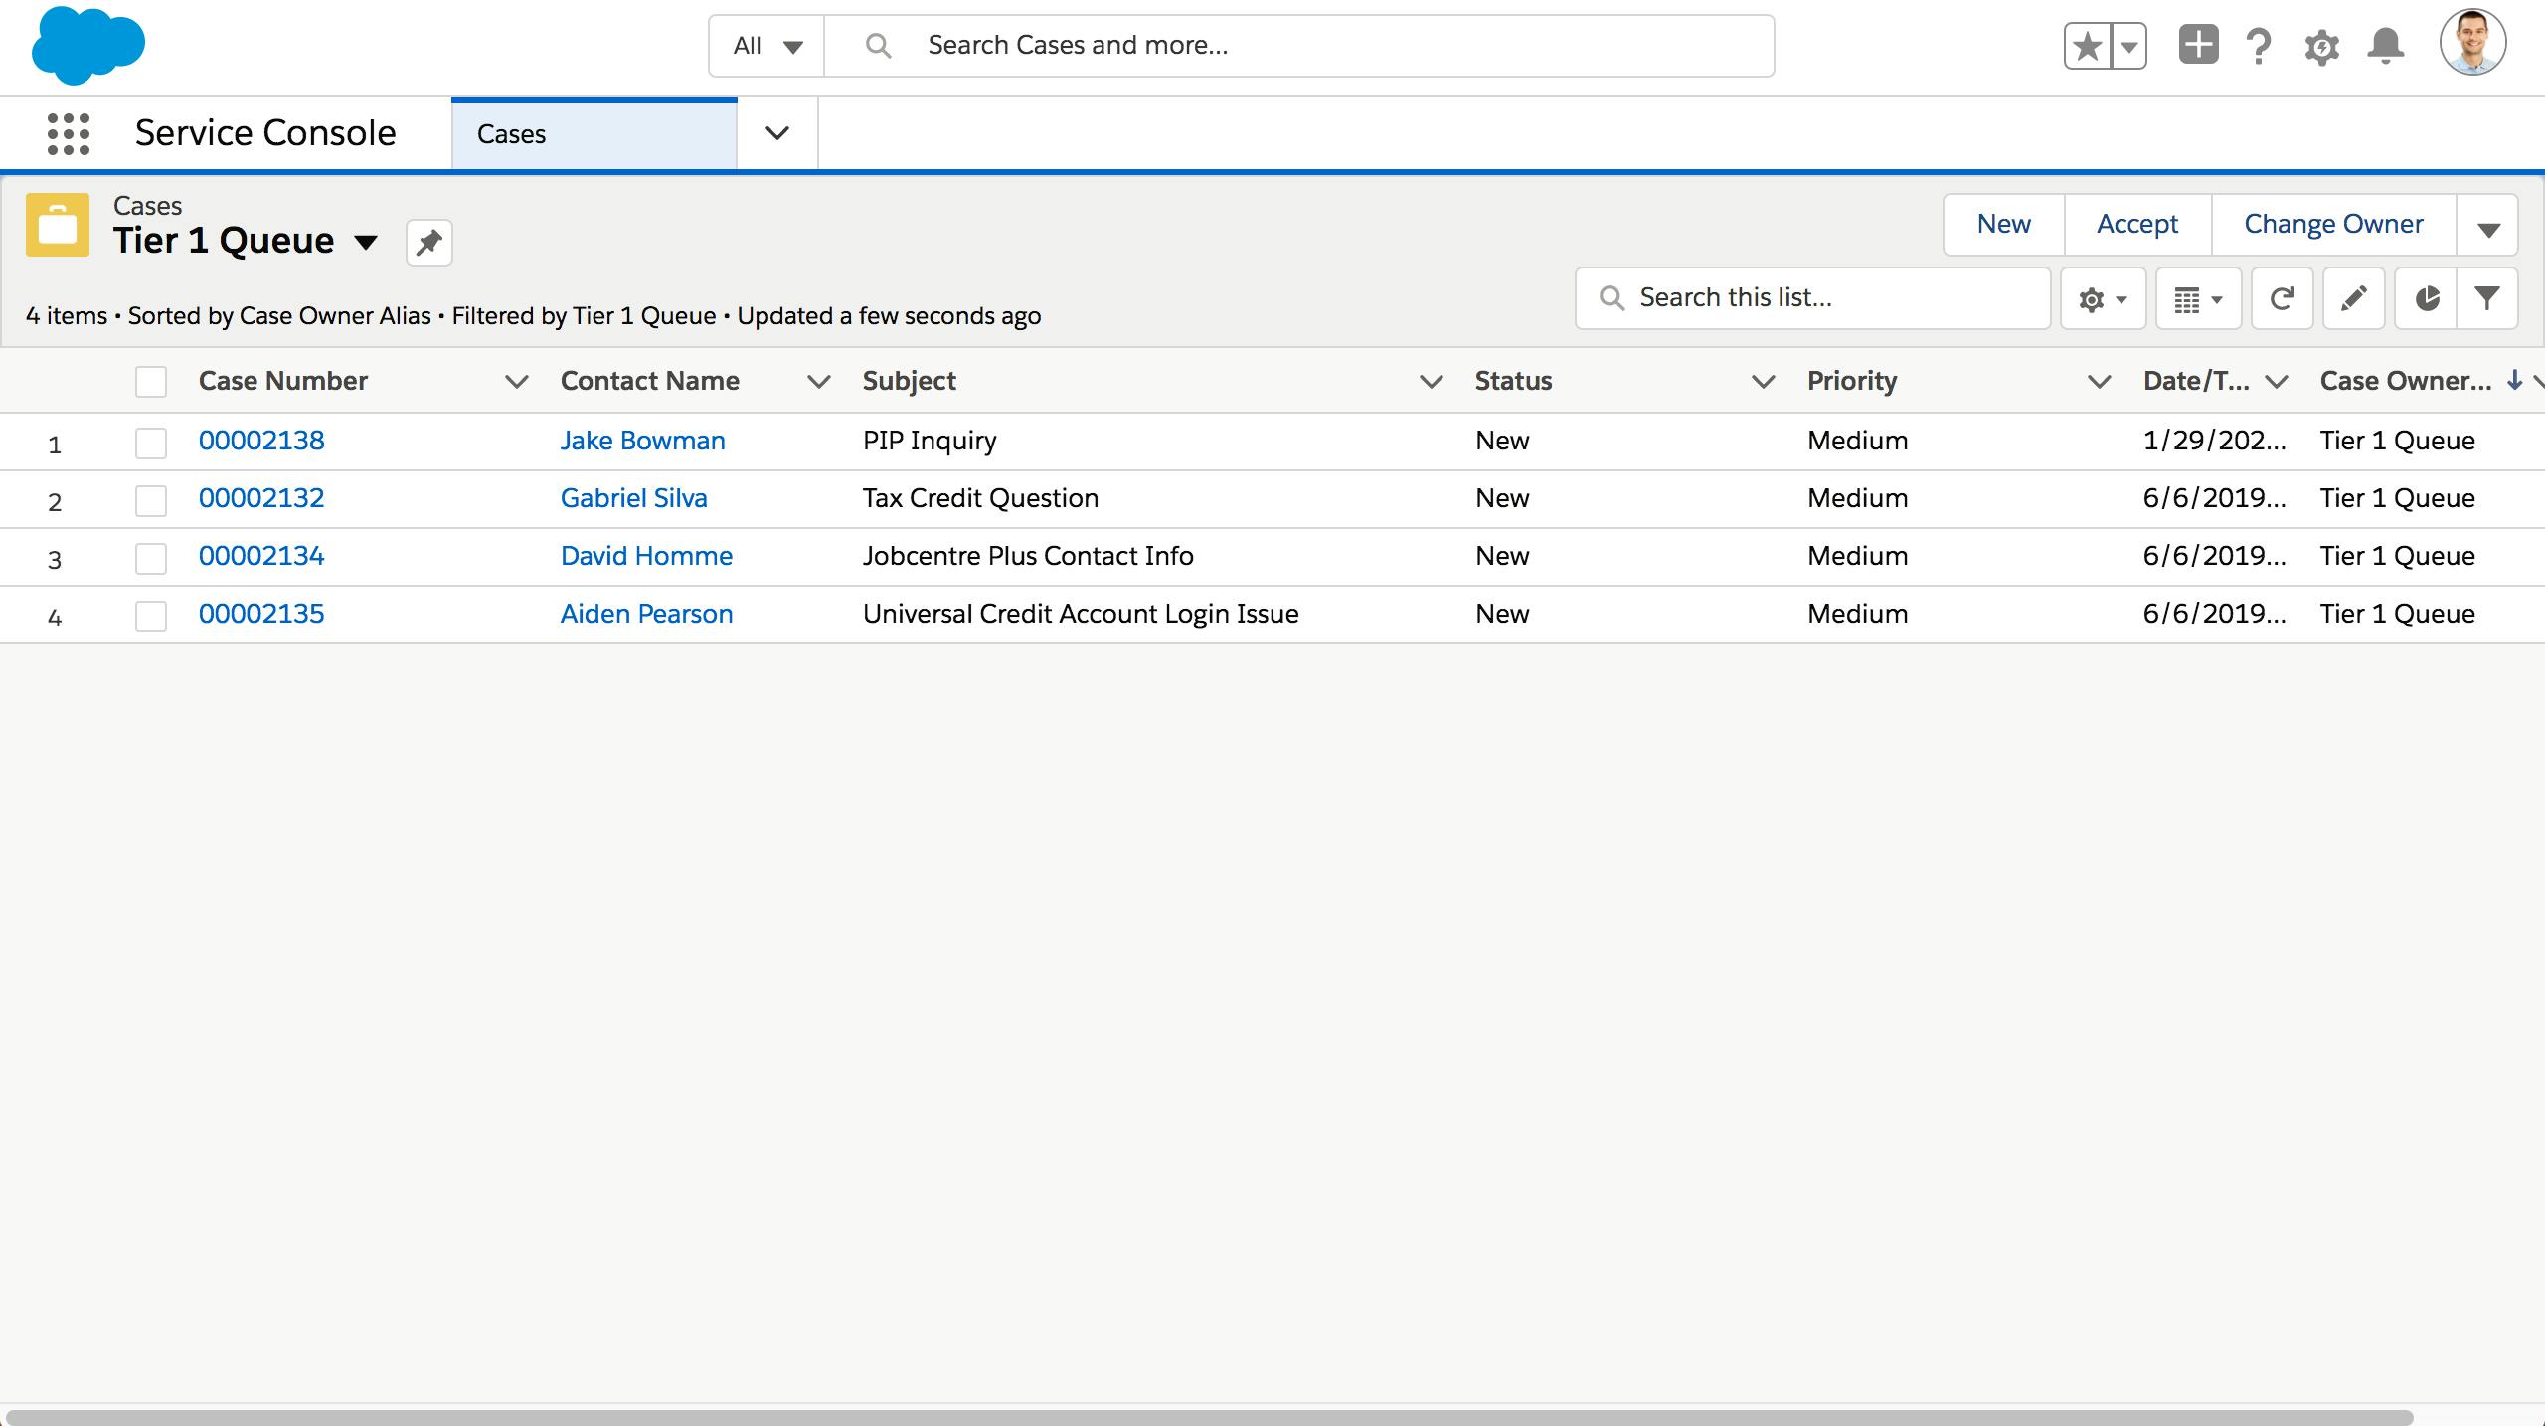
Task: Open the Cases tab navigation menu chevron
Action: tap(777, 133)
